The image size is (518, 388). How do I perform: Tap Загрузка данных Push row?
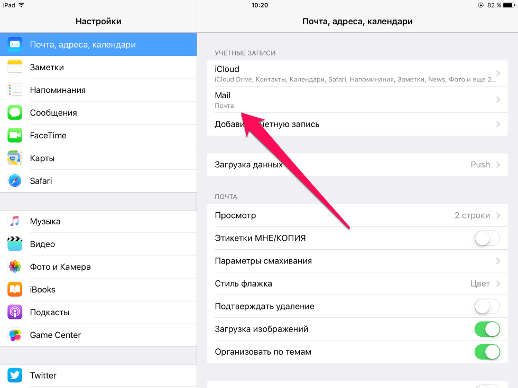click(x=357, y=165)
